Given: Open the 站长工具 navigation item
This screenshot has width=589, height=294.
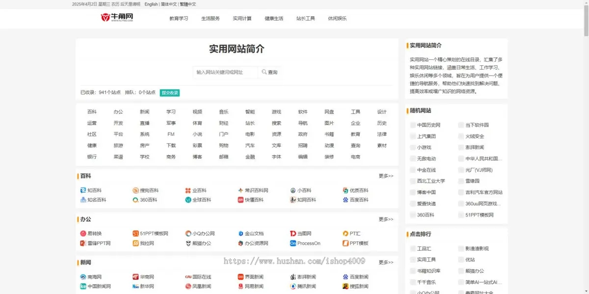Looking at the screenshot, I should pyautogui.click(x=305, y=19).
